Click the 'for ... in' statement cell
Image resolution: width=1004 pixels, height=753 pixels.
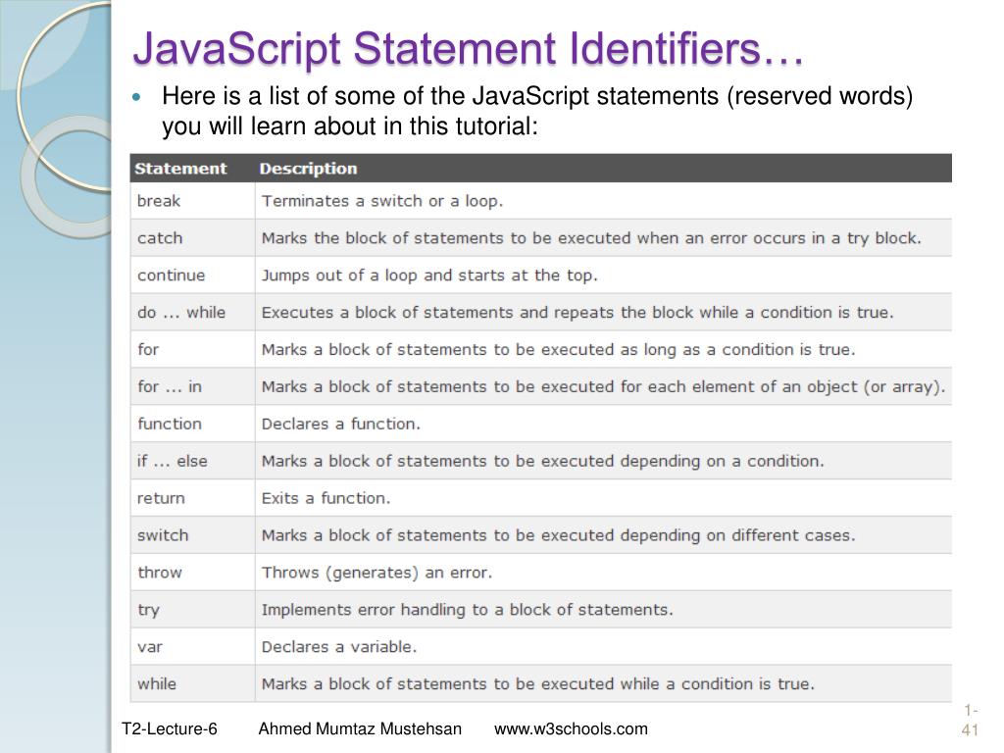click(x=169, y=386)
